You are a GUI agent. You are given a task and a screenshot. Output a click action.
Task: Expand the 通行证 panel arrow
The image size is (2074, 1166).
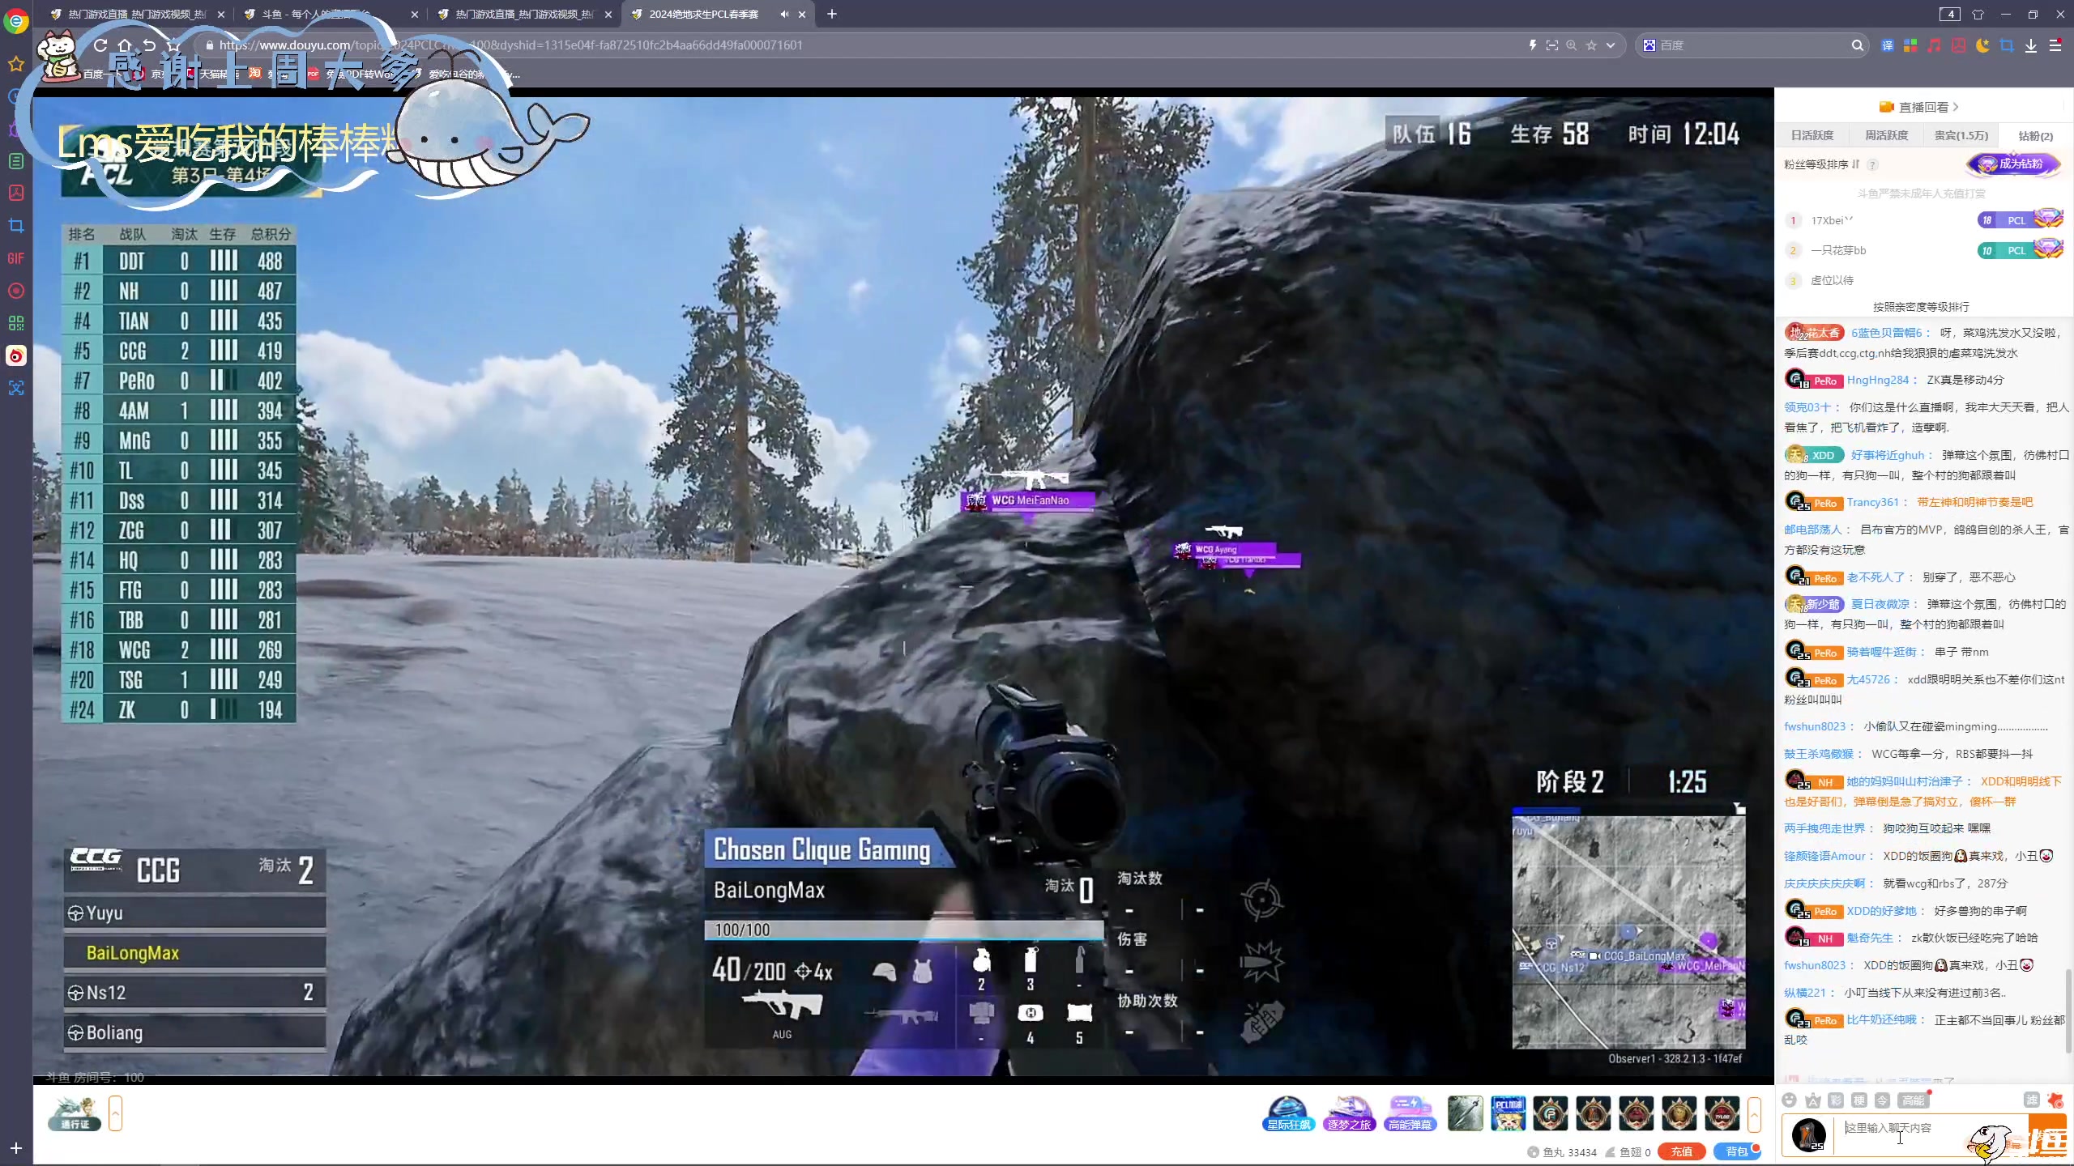(115, 1113)
